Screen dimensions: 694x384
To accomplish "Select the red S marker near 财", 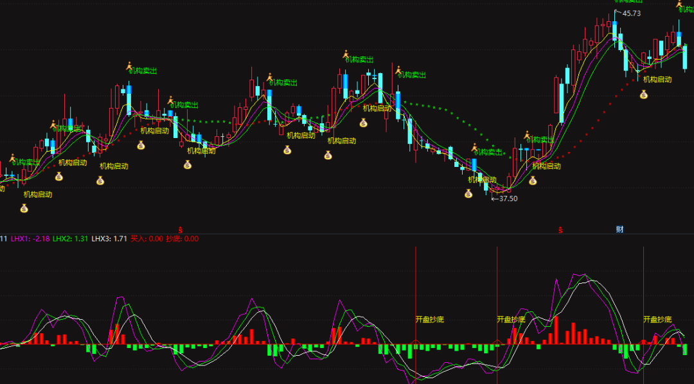I will (560, 229).
